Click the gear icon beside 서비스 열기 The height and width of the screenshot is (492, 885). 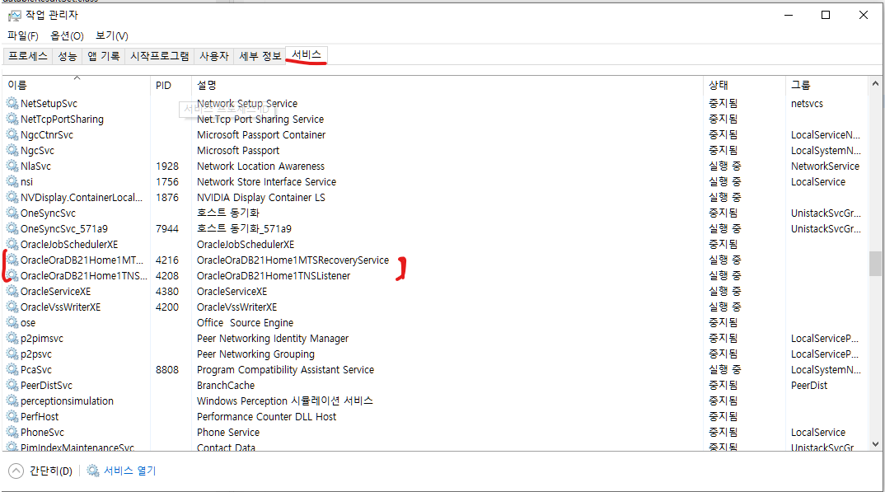tap(93, 471)
